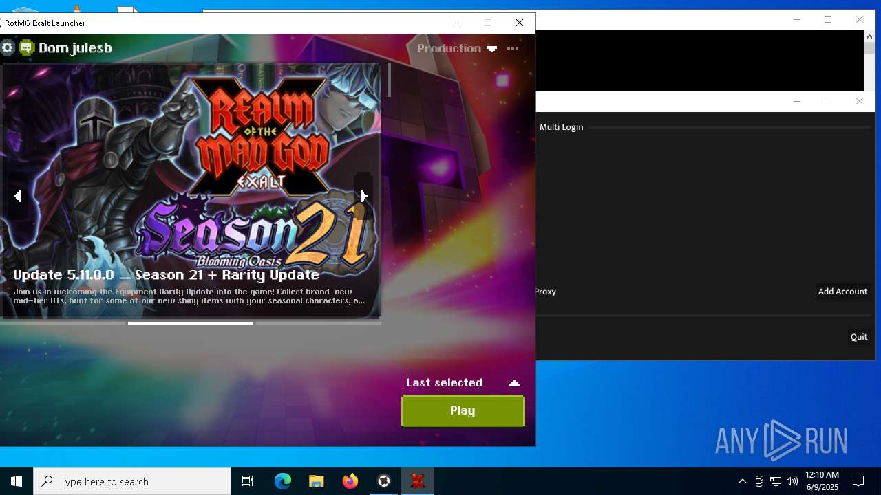Minimize the RotMG Exalt Launcher window
Viewport: 881px width, 495px height.
point(456,23)
